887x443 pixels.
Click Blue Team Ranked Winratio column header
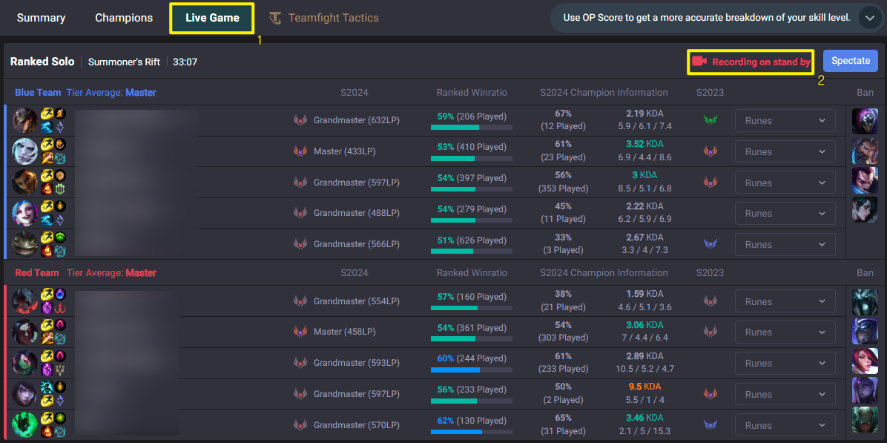(x=472, y=92)
